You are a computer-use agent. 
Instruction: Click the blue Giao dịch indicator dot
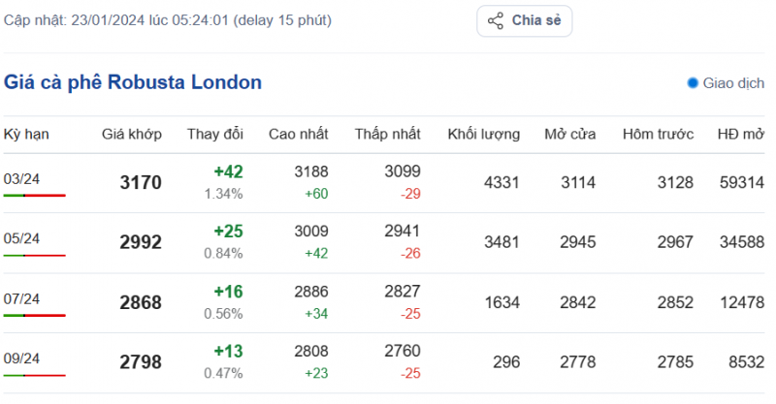(693, 83)
